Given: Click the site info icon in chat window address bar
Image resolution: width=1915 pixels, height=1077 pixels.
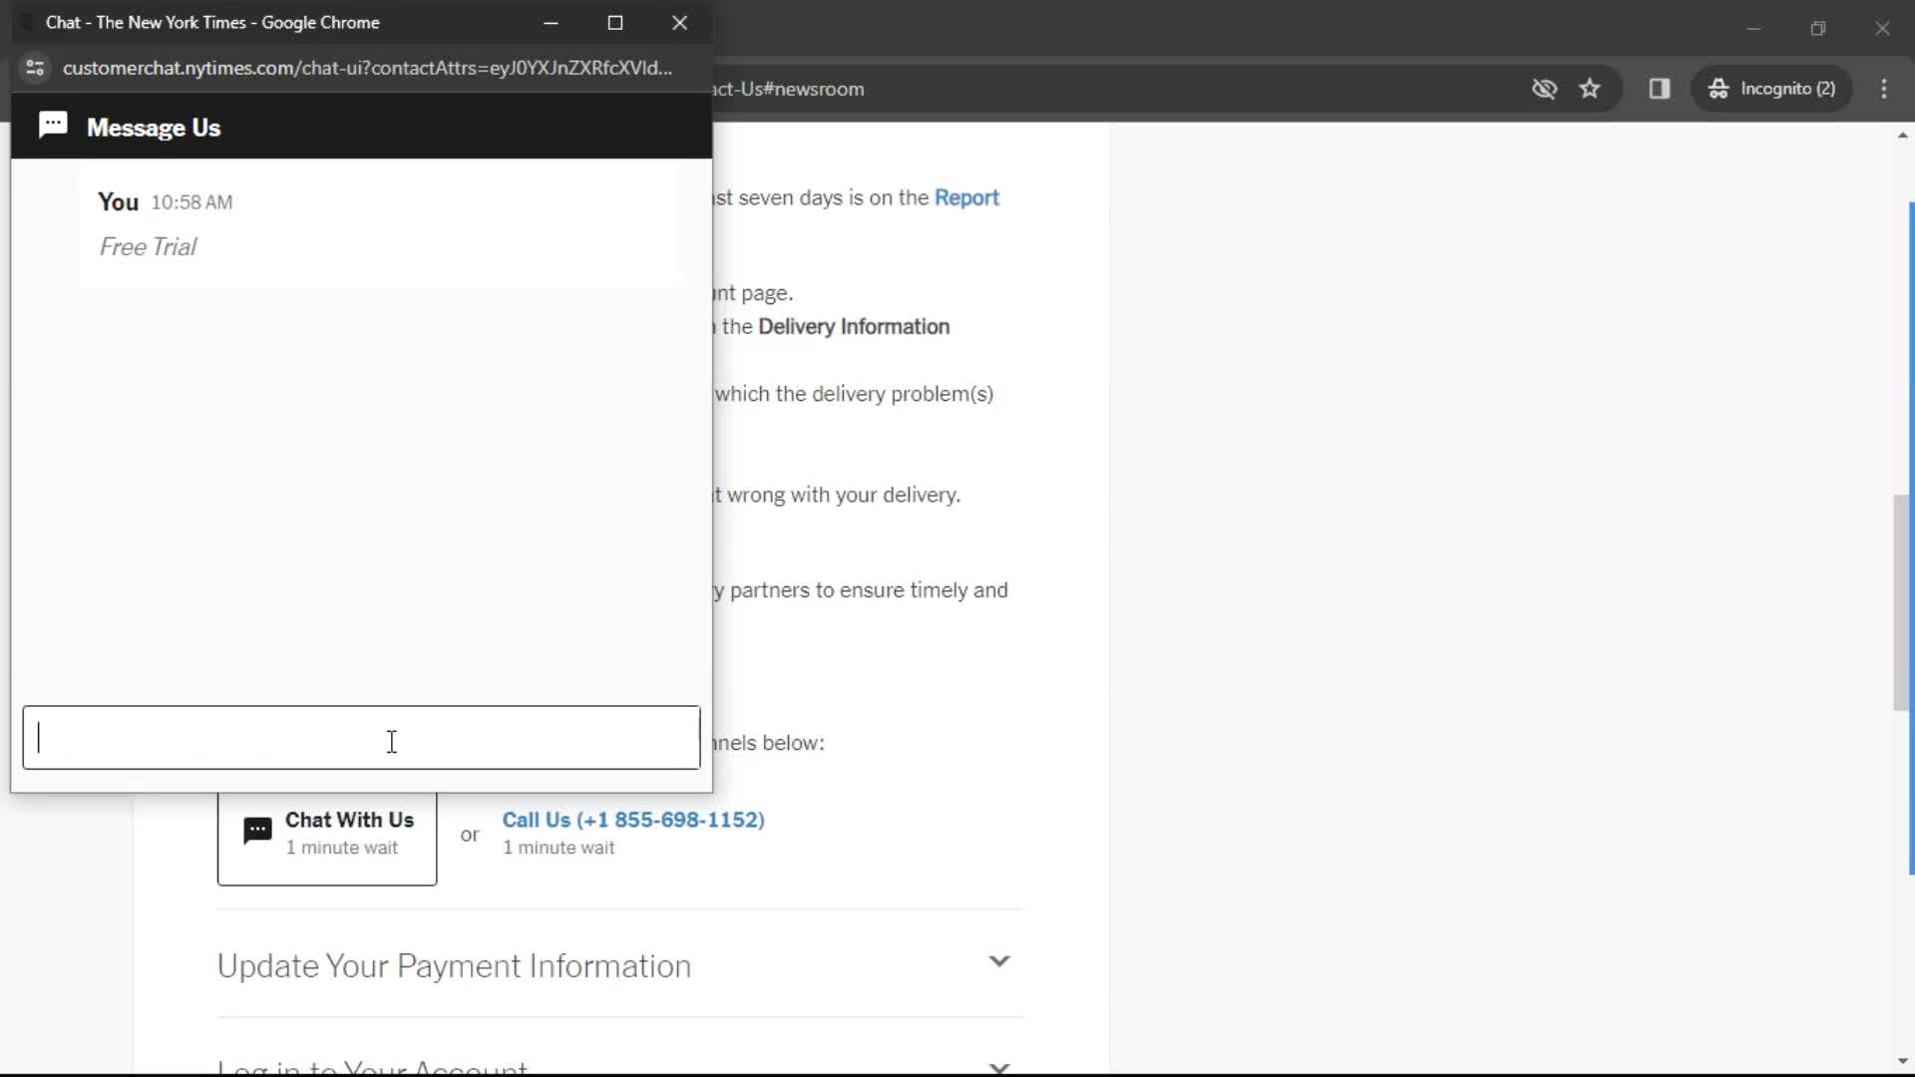Looking at the screenshot, I should click(35, 68).
